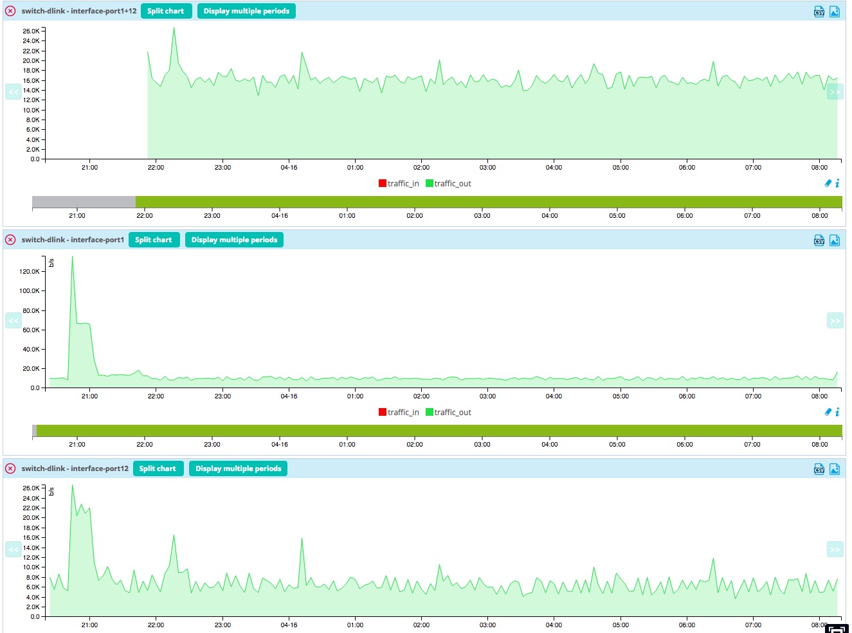Export the interface-port12 chart as image
This screenshot has height=633, width=852.
[834, 469]
